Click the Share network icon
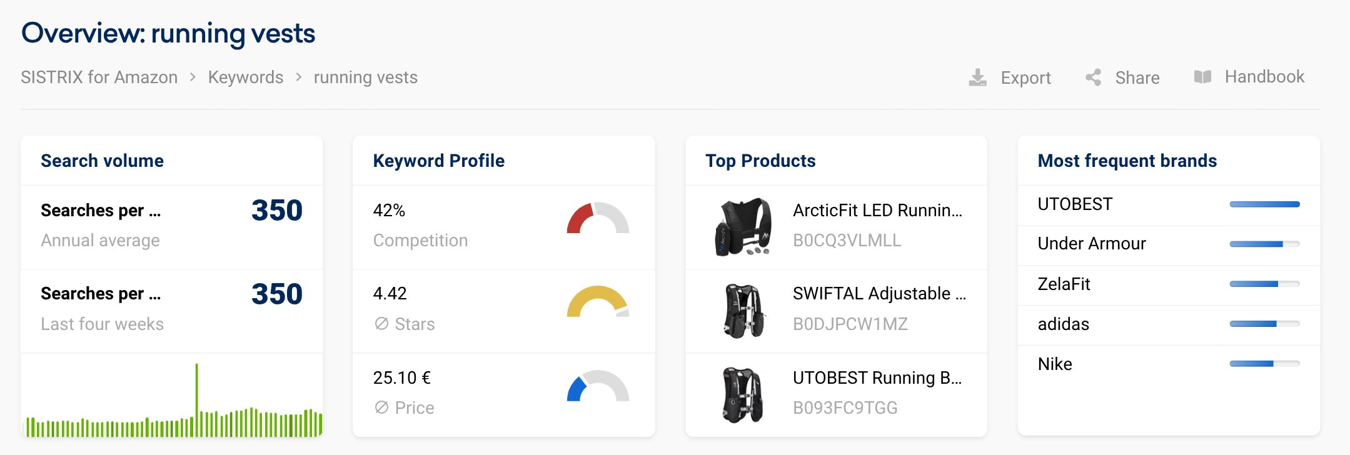The height and width of the screenshot is (455, 1350). point(1093,77)
